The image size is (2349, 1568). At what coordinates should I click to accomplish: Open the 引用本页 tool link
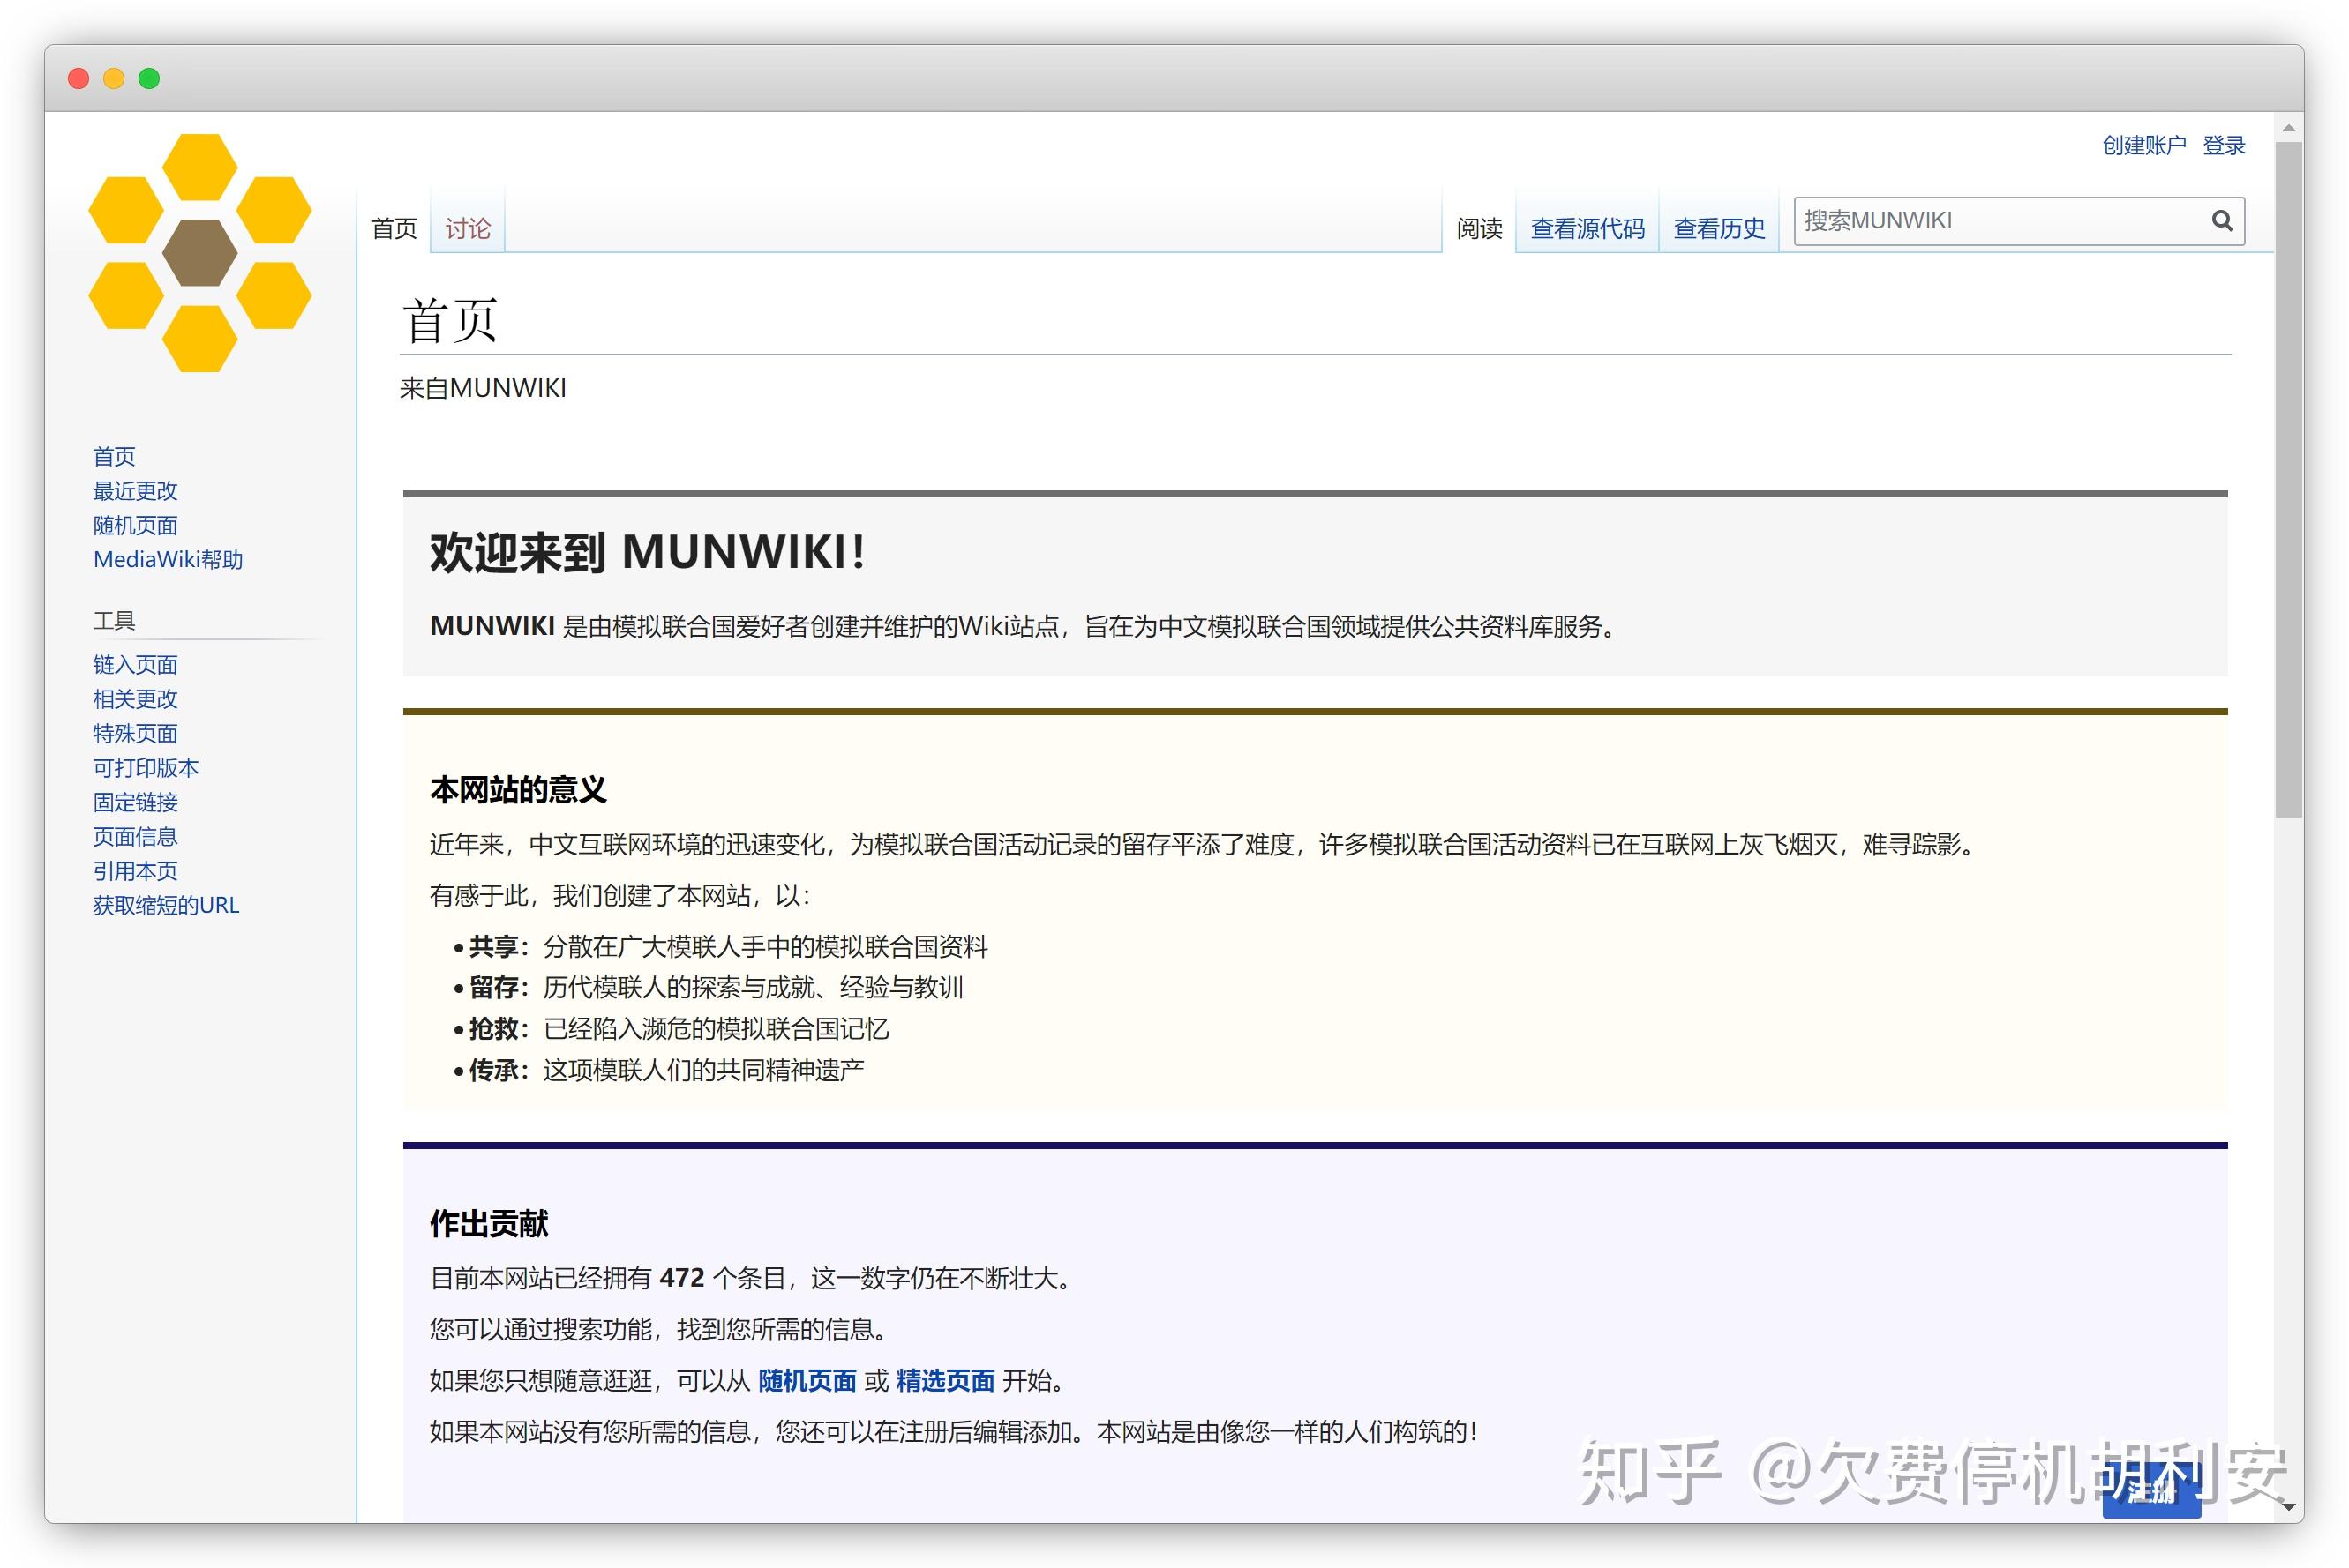coord(135,871)
